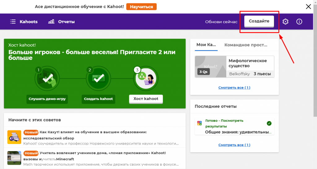Open higher education article thumbnail

coord(14,137)
